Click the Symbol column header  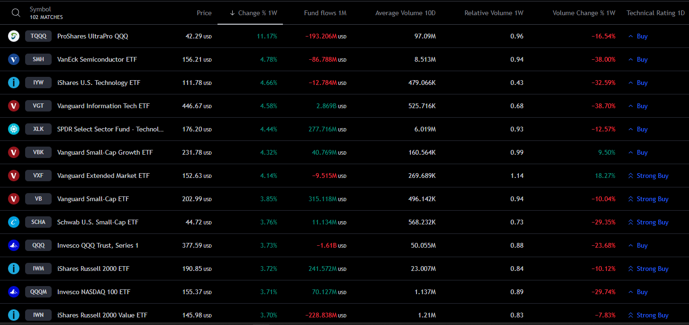click(40, 9)
